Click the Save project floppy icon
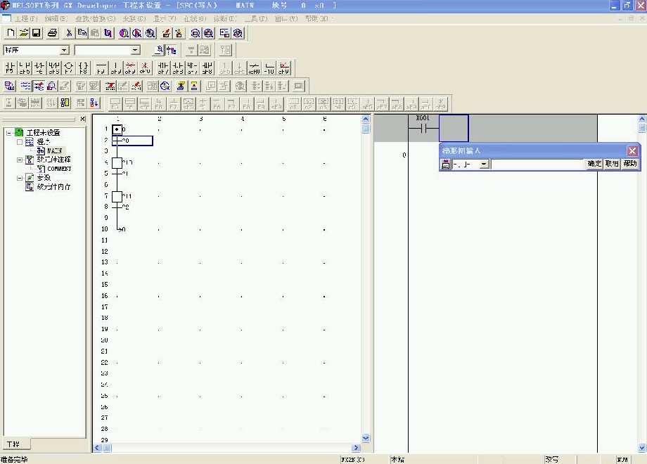Image resolution: width=647 pixels, height=464 pixels. (x=37, y=33)
